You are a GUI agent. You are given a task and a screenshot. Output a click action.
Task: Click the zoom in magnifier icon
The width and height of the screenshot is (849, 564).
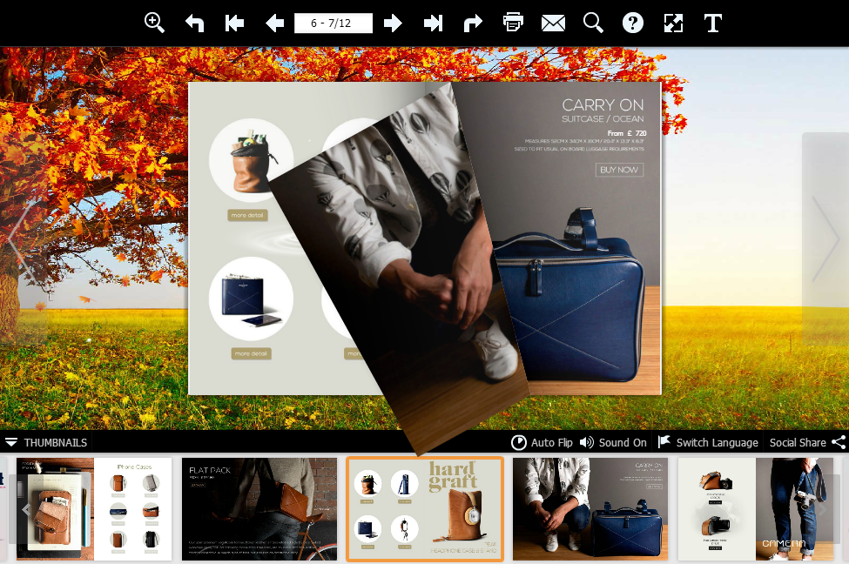154,23
